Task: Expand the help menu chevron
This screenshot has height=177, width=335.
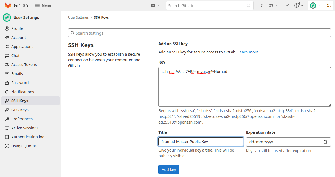Action: click(302, 5)
